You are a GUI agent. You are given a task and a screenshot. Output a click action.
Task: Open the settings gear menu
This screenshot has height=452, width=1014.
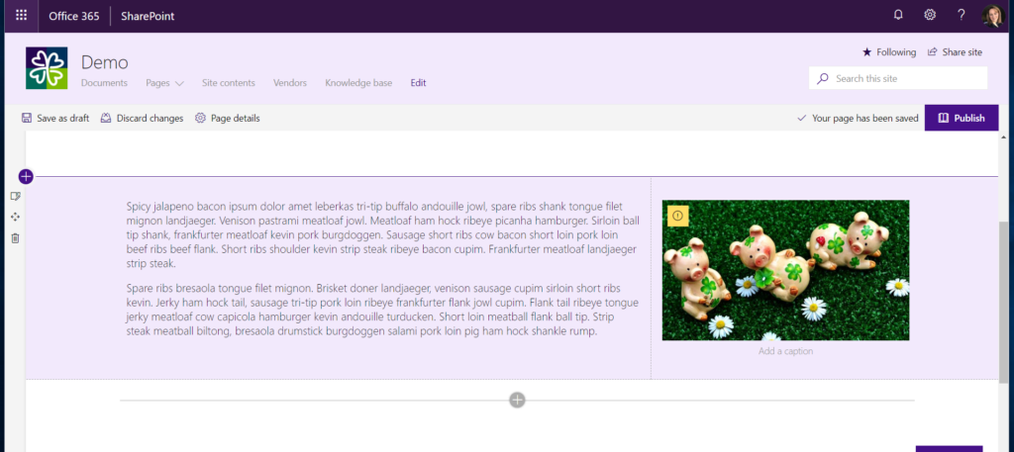pyautogui.click(x=930, y=16)
